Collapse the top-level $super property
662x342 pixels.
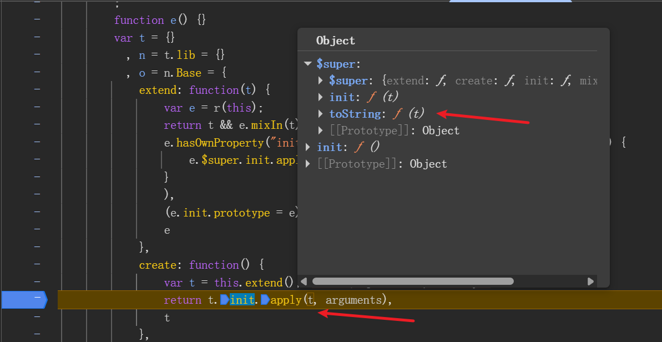coord(308,64)
